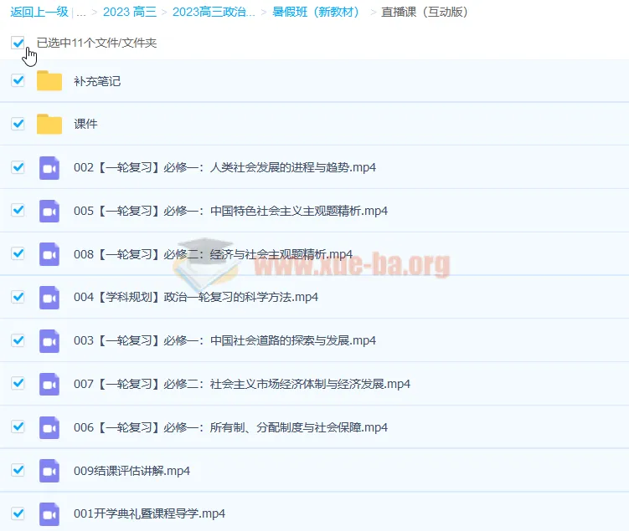This screenshot has width=629, height=531.
Task: Click video icon for 009结课评估讲解
Action: pos(49,471)
